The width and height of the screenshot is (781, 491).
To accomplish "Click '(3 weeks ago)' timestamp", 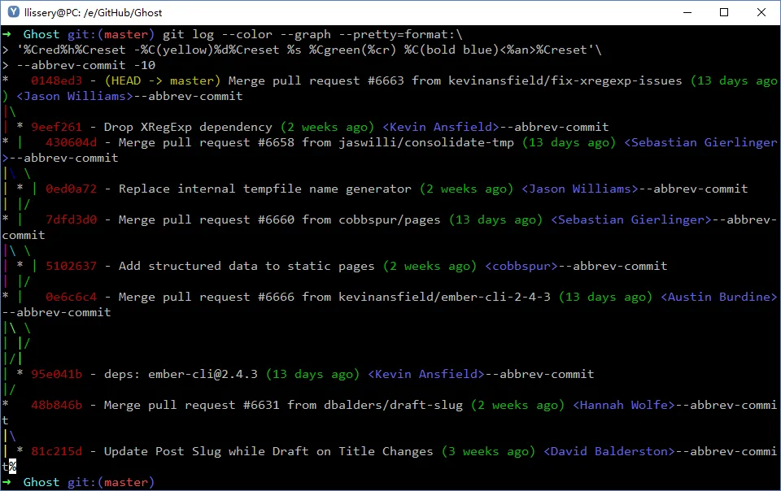I will click(488, 450).
